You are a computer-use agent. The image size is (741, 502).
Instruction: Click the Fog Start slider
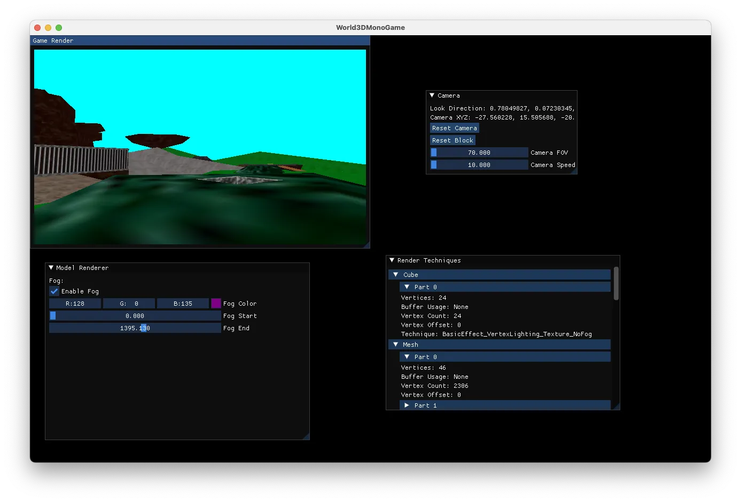pos(135,316)
